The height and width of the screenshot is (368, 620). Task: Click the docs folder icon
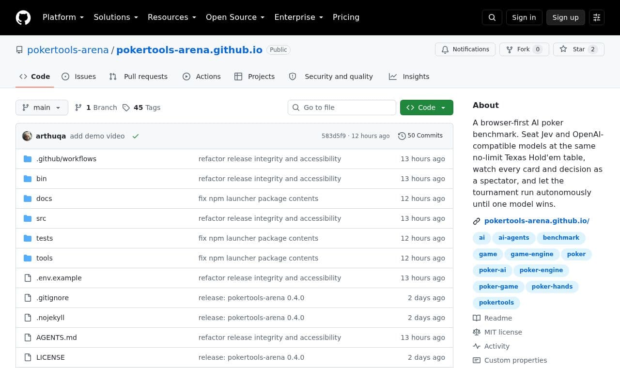click(x=28, y=199)
